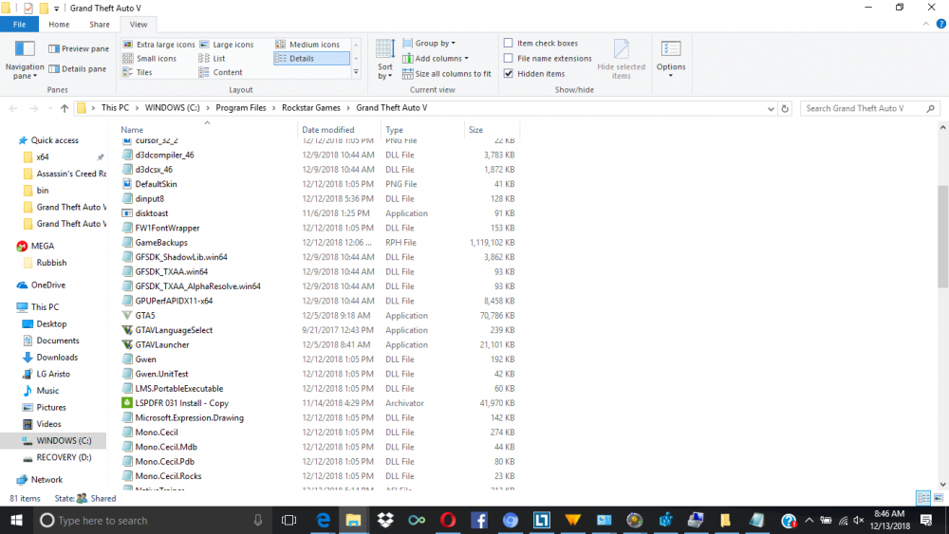This screenshot has width=949, height=534.
Task: Switch to the Share ribbon tab
Action: pyautogui.click(x=100, y=25)
